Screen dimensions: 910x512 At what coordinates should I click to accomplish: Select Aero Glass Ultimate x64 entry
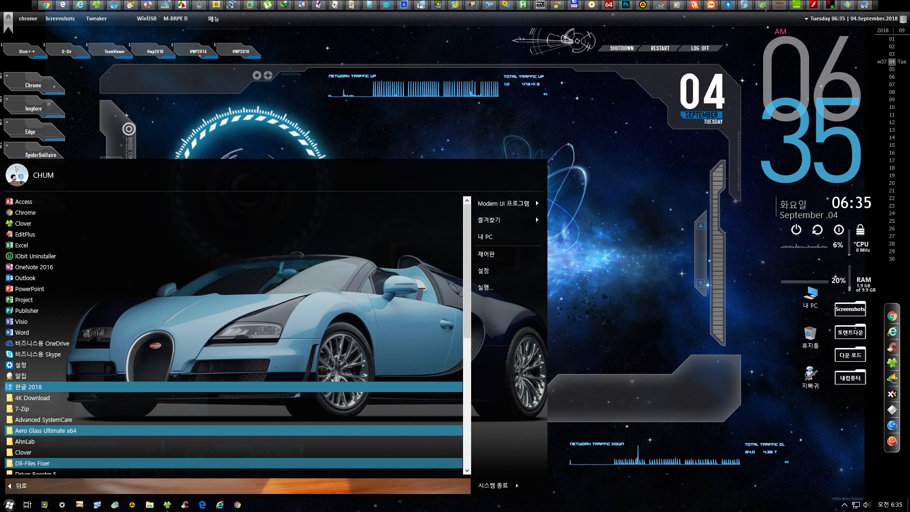pos(233,431)
